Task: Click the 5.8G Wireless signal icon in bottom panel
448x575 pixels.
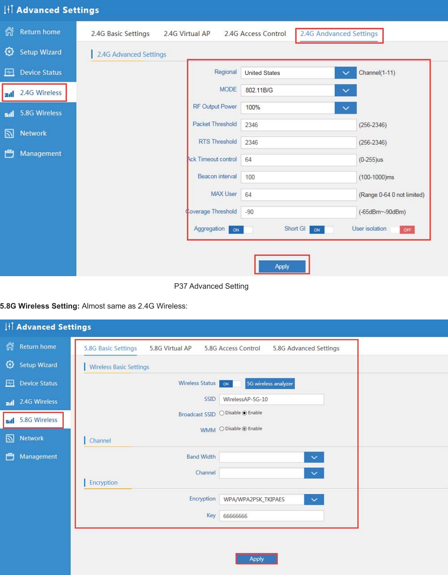Action: pyautogui.click(x=10, y=421)
